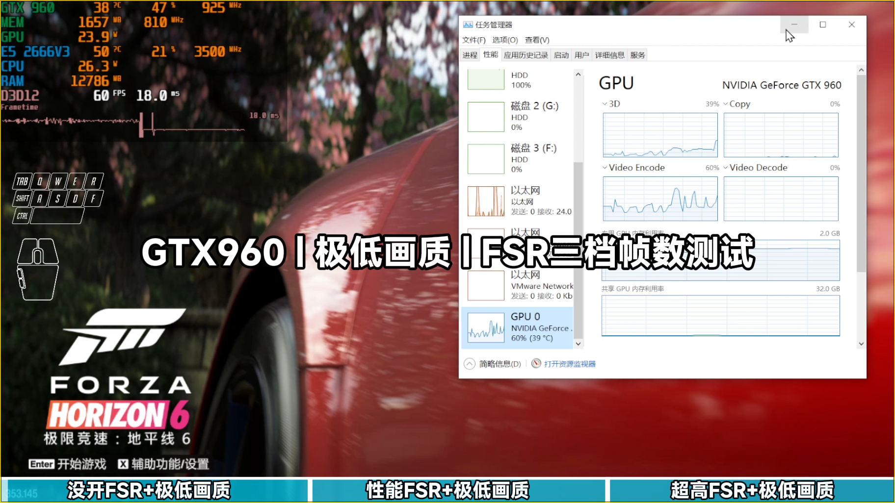
Task: Minimize the Task Manager window
Action: point(794,25)
